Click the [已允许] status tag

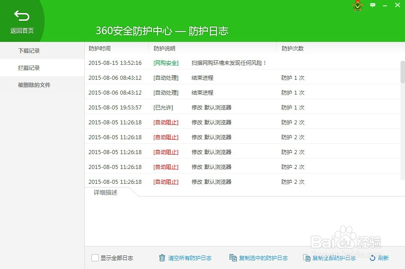click(163, 108)
